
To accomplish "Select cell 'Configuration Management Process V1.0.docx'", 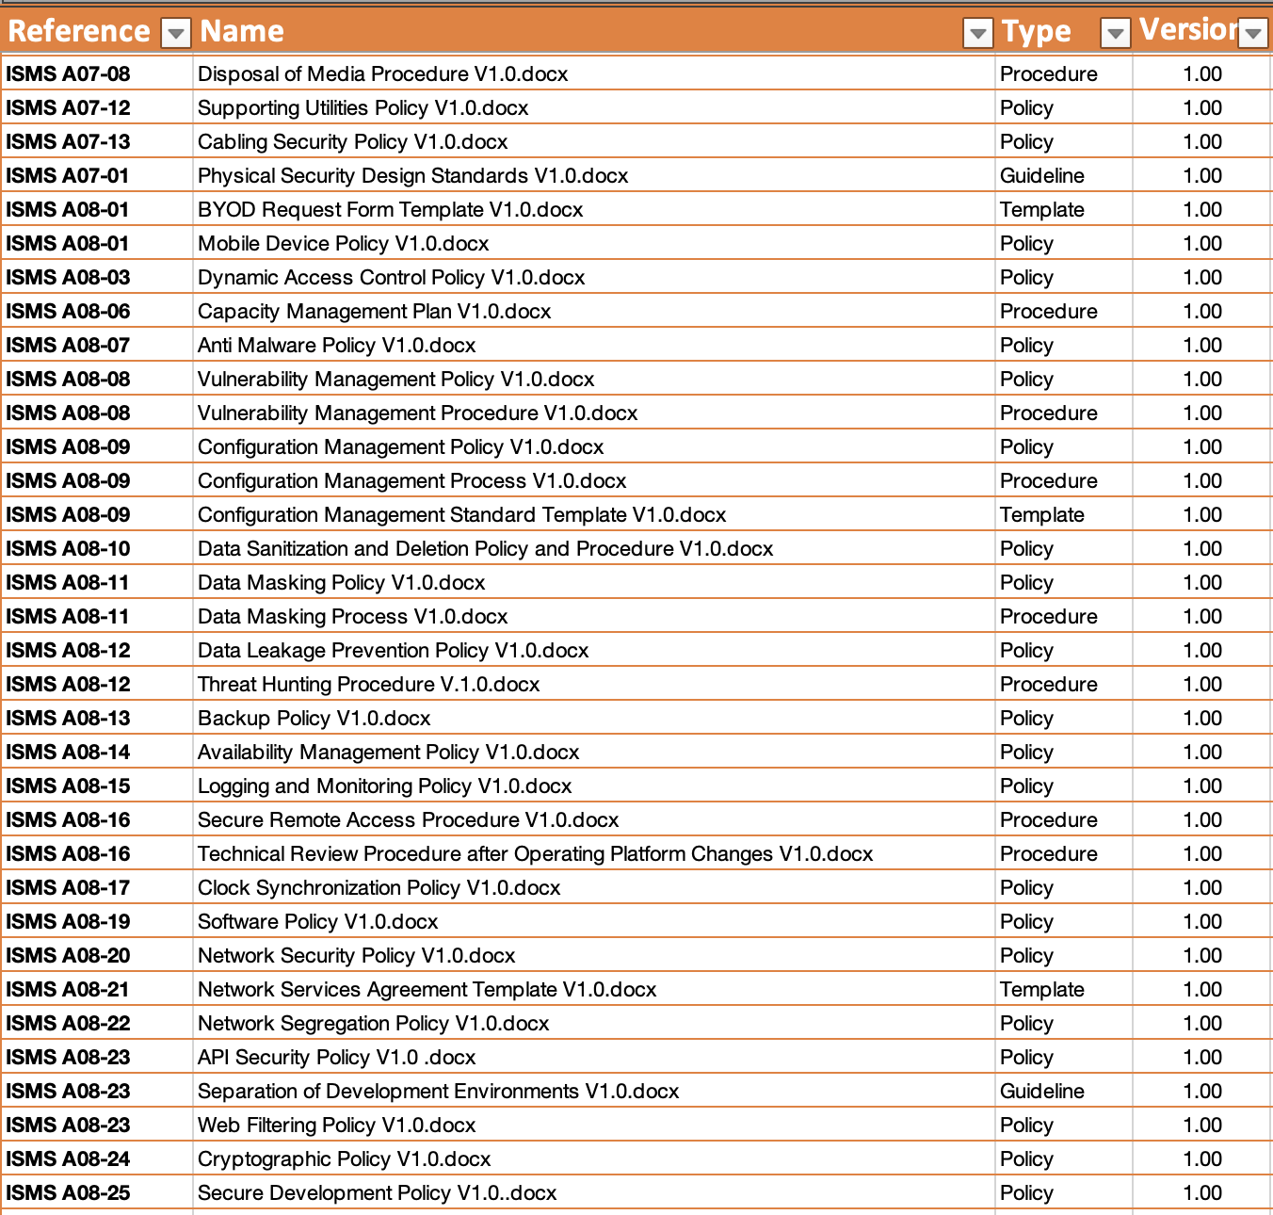I will 594,480.
